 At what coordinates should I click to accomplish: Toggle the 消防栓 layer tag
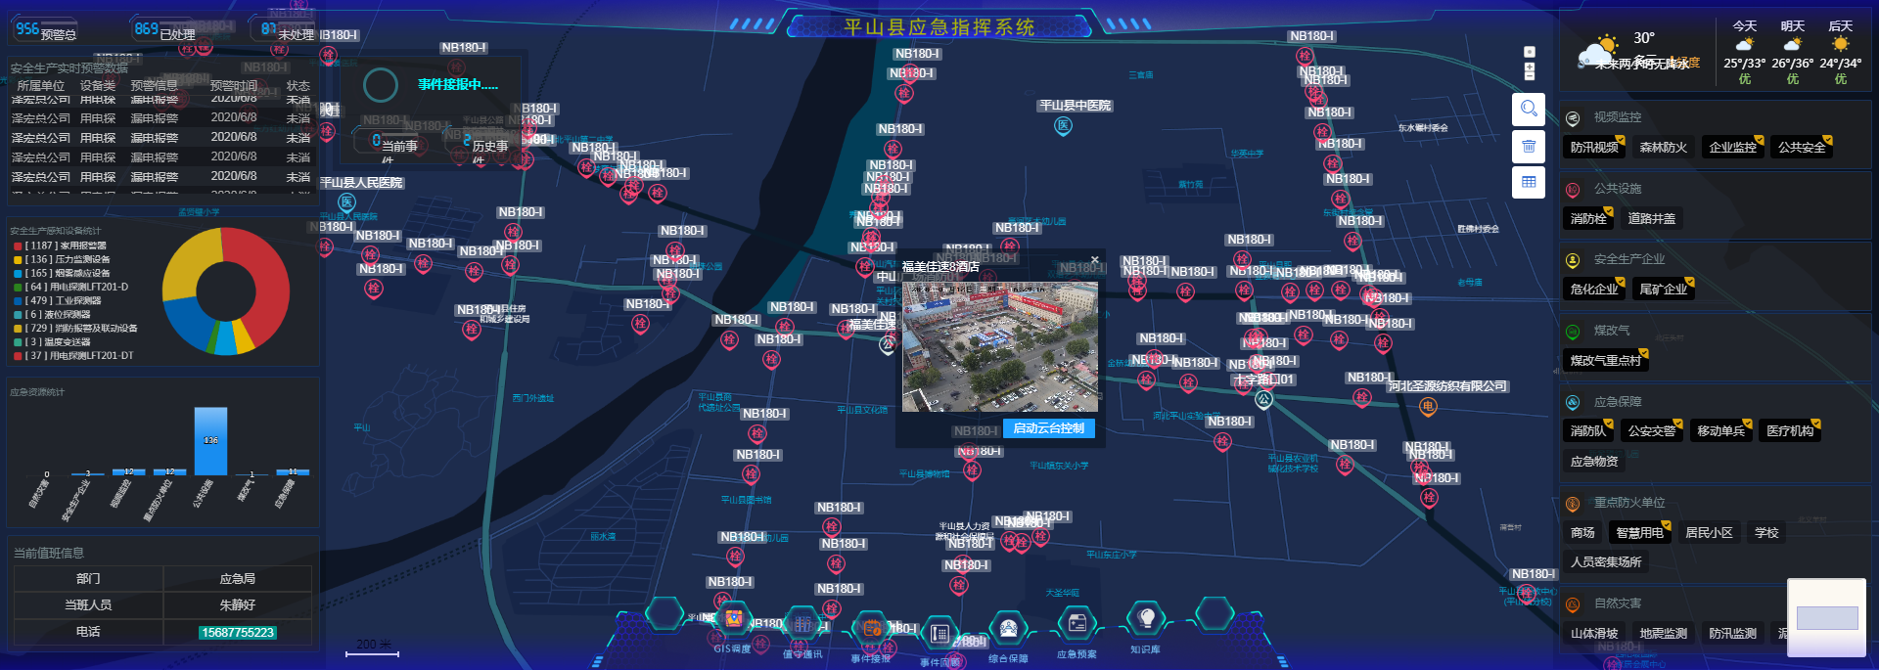click(x=1588, y=219)
